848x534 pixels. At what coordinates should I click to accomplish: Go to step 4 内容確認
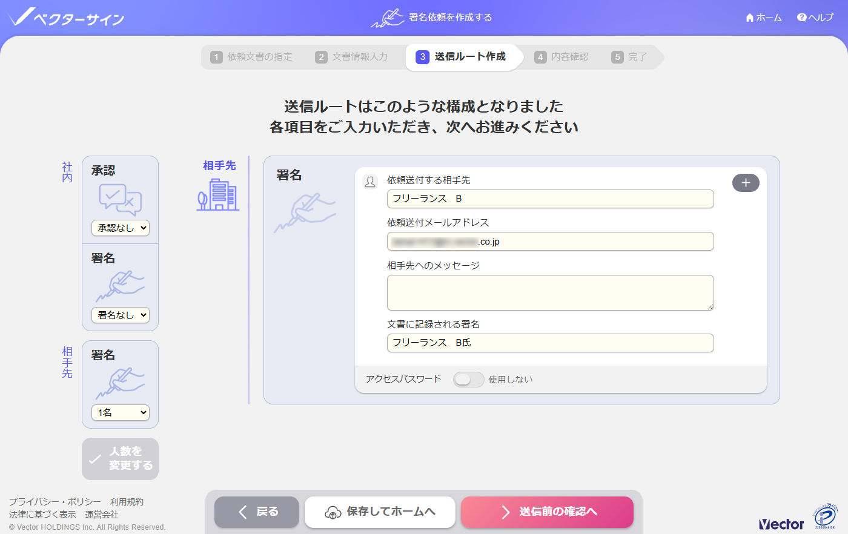coord(561,57)
